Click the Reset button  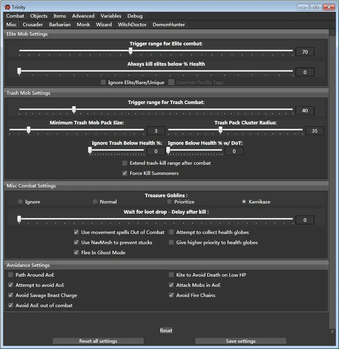coord(166,331)
